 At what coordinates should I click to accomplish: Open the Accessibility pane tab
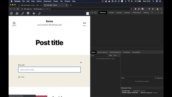coord(136,52)
